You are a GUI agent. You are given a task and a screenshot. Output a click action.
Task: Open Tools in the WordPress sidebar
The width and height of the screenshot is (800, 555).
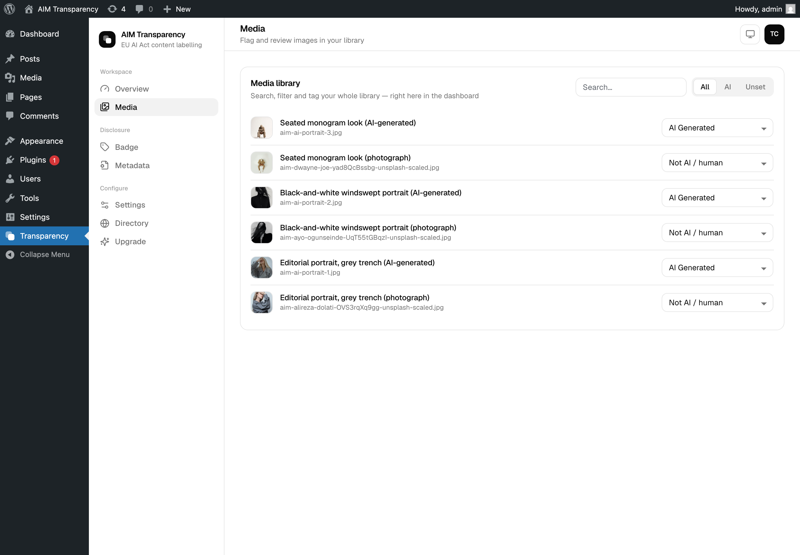point(44,198)
